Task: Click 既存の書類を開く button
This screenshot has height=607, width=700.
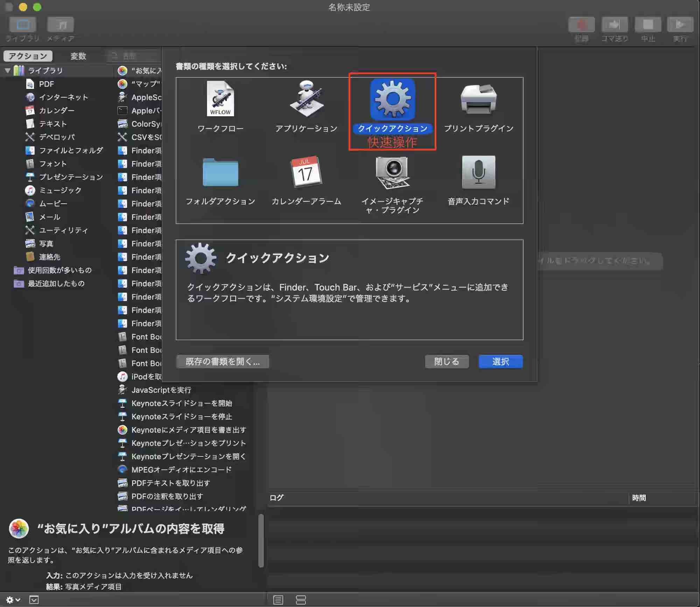Action: click(223, 362)
